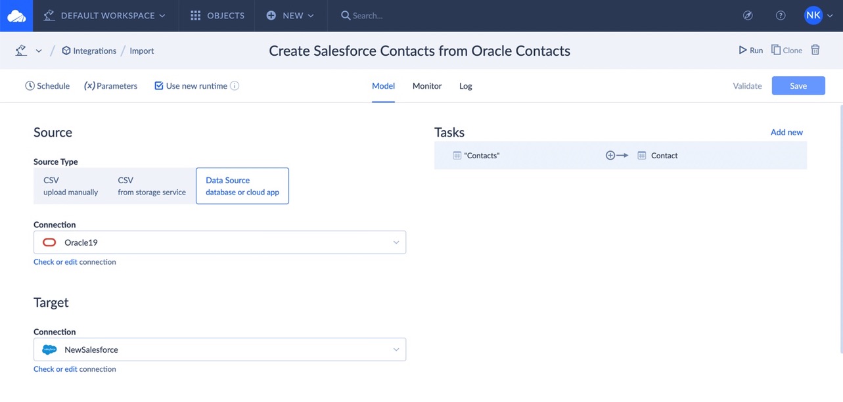This screenshot has height=402, width=843.
Task: Open the "Contacts" to Contact task row
Action: click(620, 156)
